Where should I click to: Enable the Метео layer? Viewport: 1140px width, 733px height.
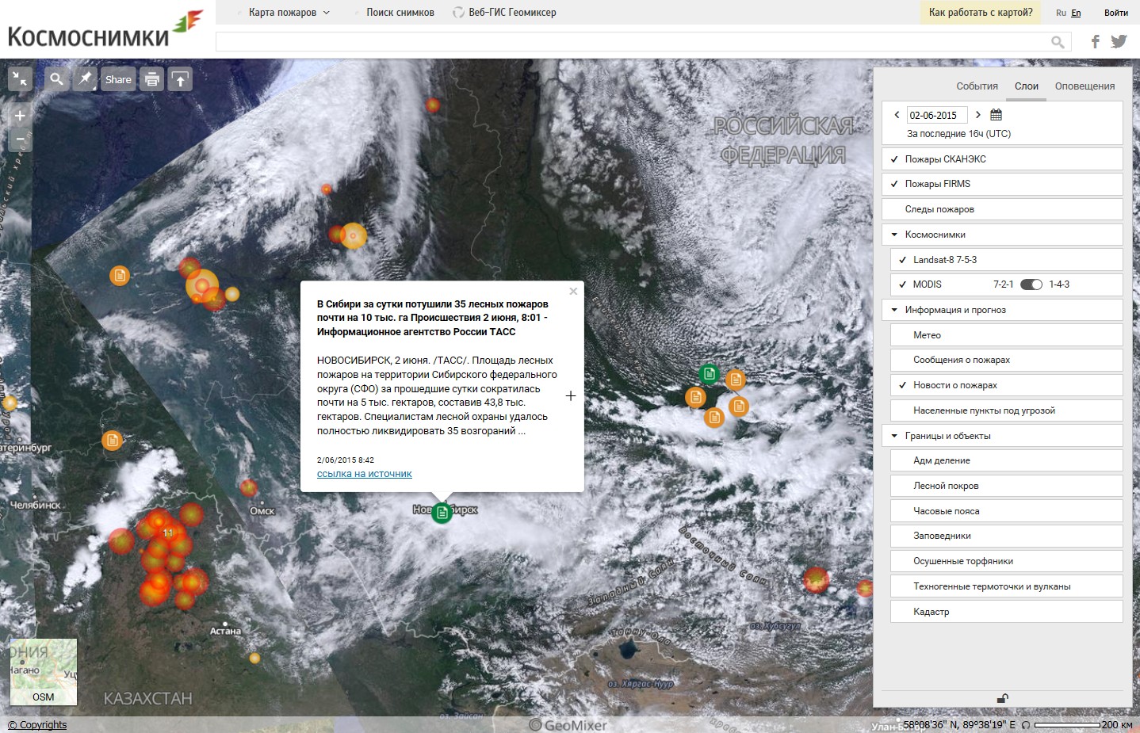(1007, 335)
